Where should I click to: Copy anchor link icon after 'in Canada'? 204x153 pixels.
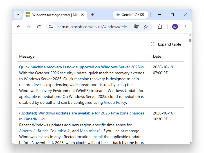43,119
